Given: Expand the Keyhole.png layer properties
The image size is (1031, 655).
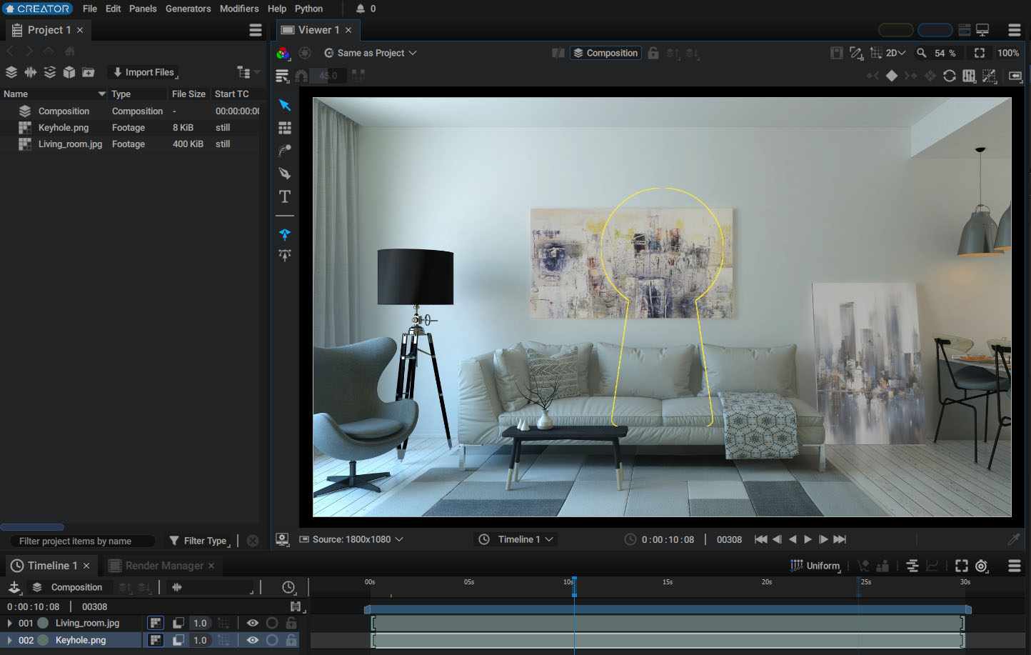Looking at the screenshot, I should pos(9,640).
